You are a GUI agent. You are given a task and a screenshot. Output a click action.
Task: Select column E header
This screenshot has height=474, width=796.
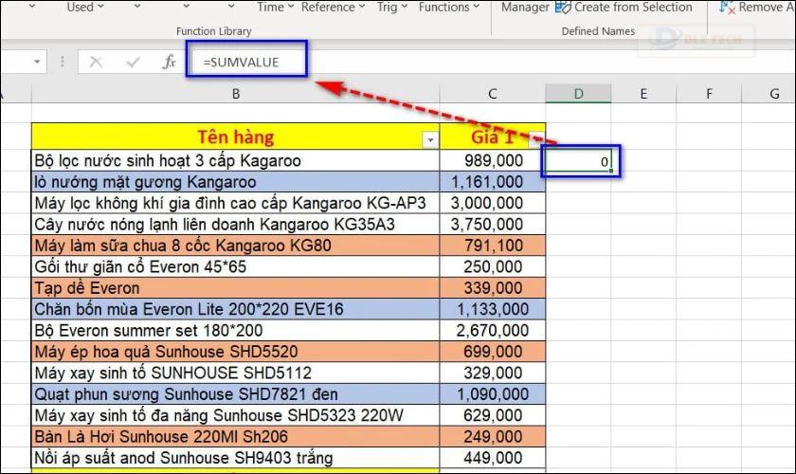[643, 94]
